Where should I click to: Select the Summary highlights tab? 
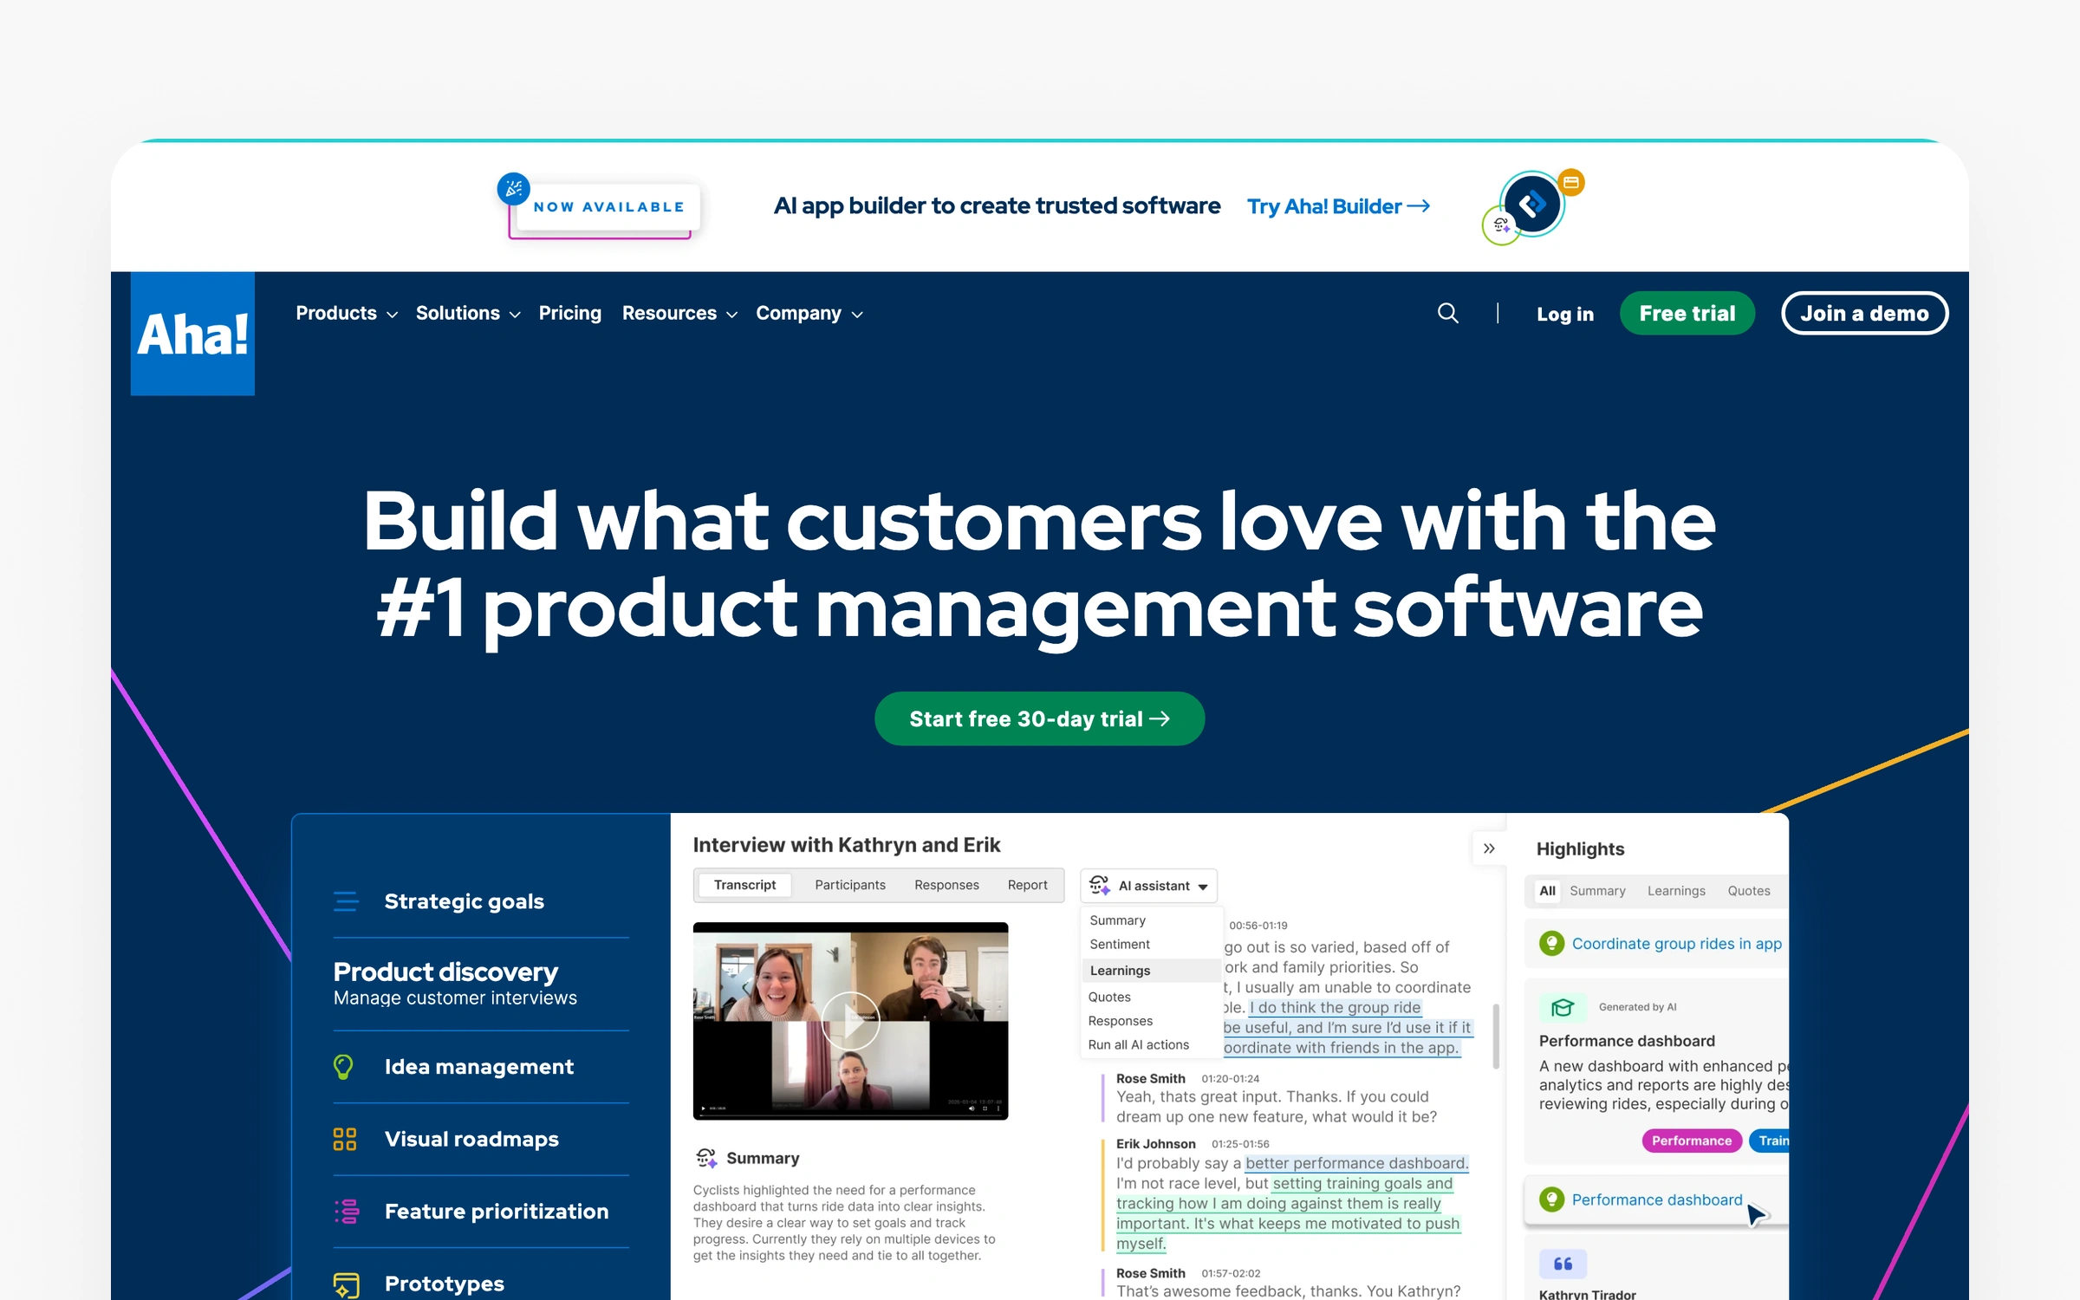click(1597, 891)
